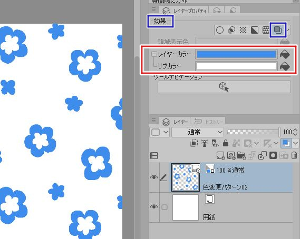Toggle the Change layer color button
This screenshot has width=300, height=239.
point(286,143)
